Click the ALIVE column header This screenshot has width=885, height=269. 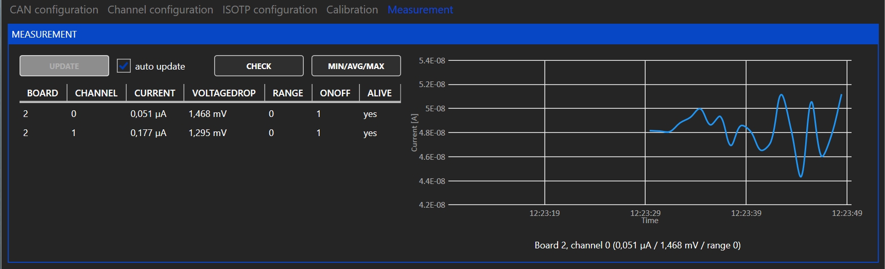(379, 93)
